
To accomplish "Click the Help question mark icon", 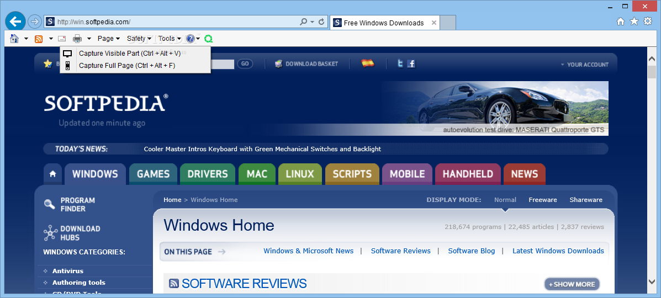I will pyautogui.click(x=190, y=39).
